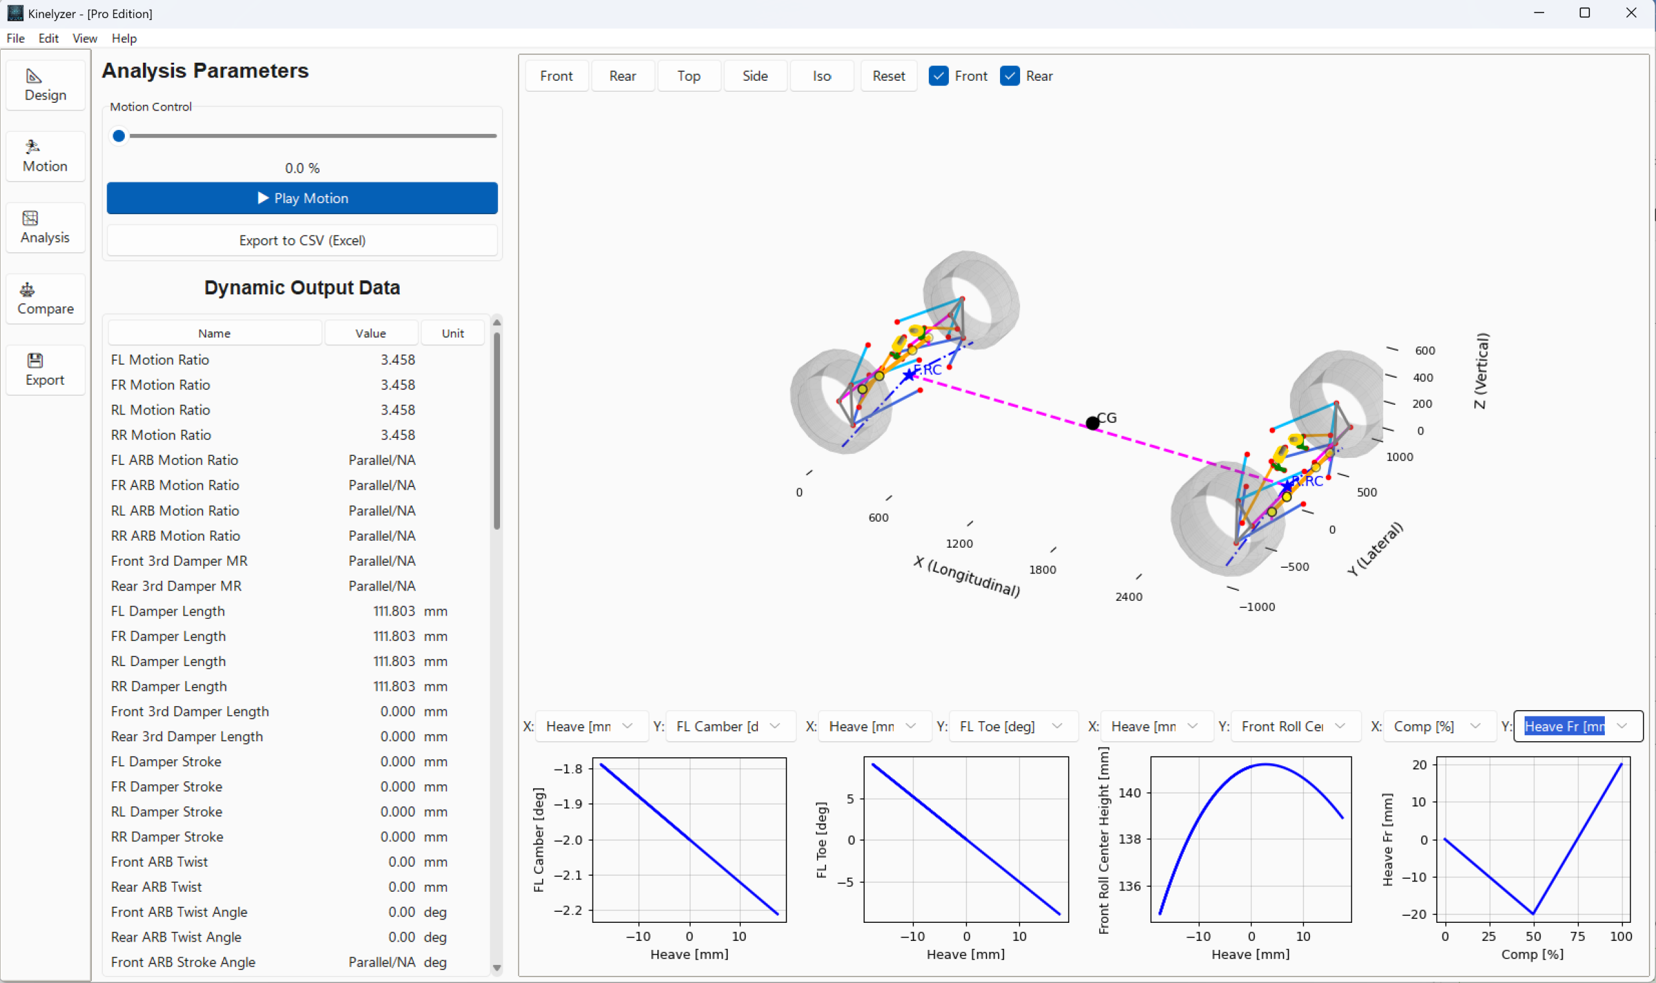Screen dimensions: 1656x983
Task: Uncheck the Front suspension checkbox
Action: 939,76
